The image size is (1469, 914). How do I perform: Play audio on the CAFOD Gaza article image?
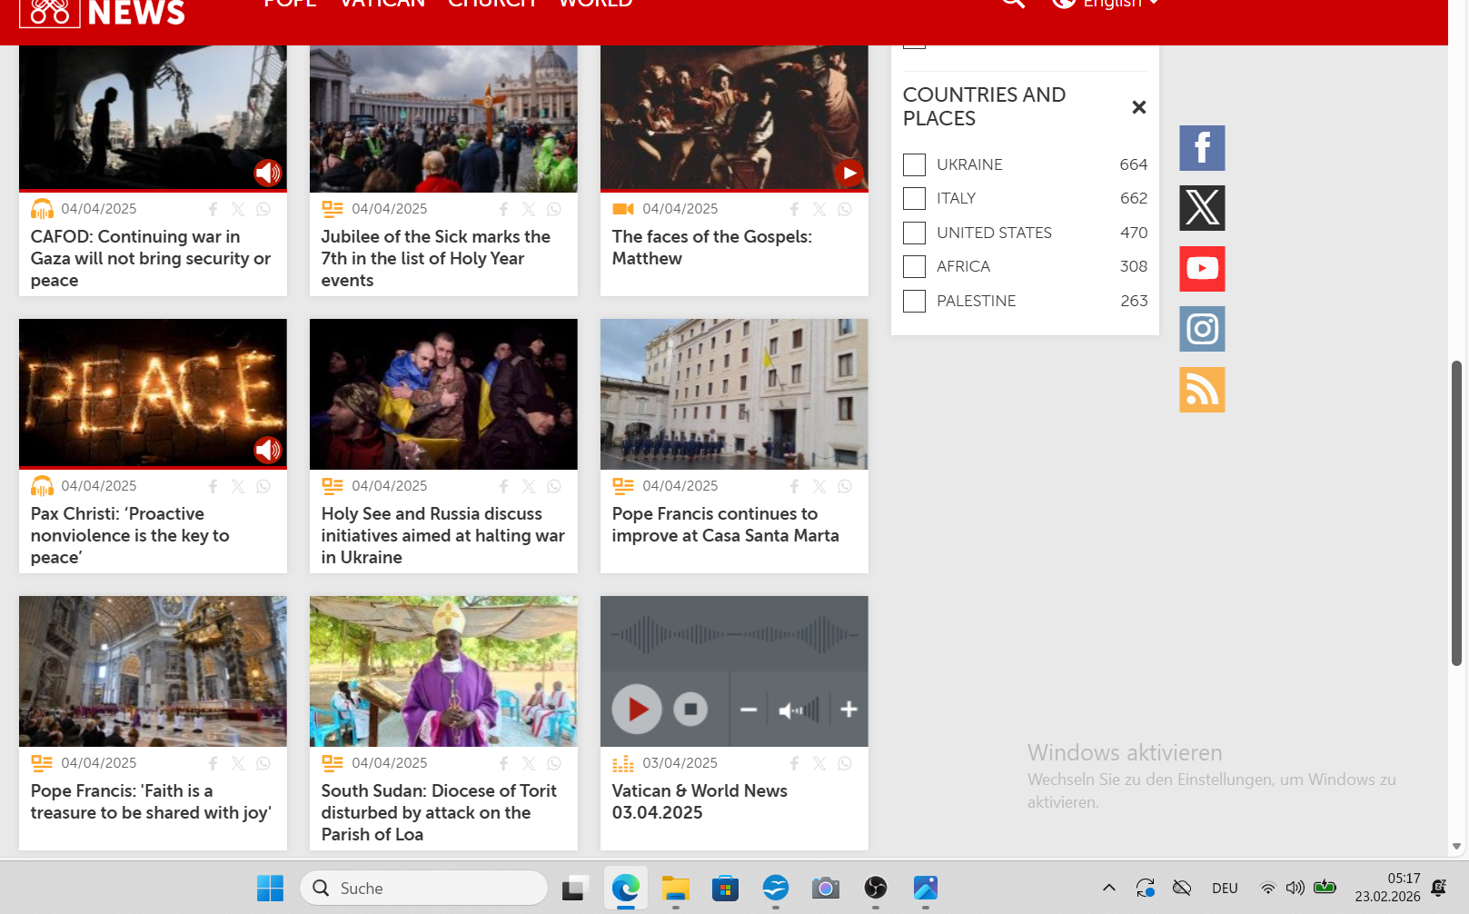[267, 173]
